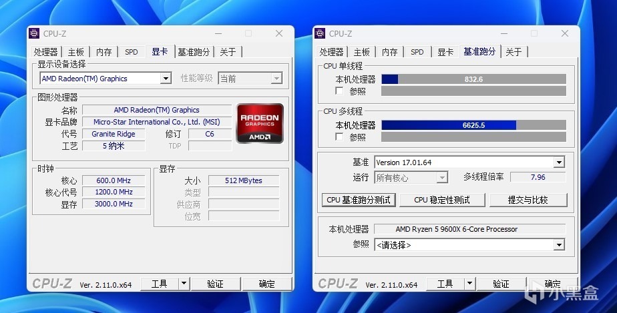Screen dimensions: 617x313
Task: Click empty 供应商 memory field
Action: [x=244, y=204]
